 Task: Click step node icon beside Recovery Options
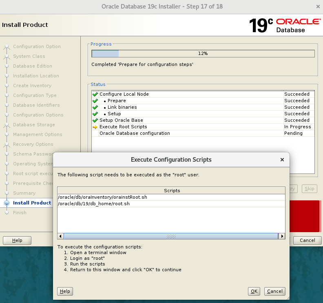point(7,145)
